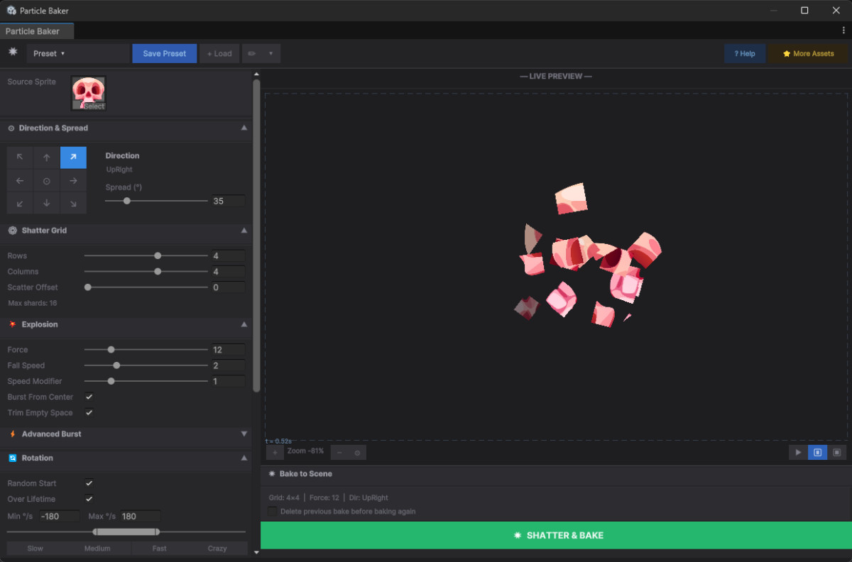The width and height of the screenshot is (852, 562).
Task: Play the live preview animation
Action: 798,452
